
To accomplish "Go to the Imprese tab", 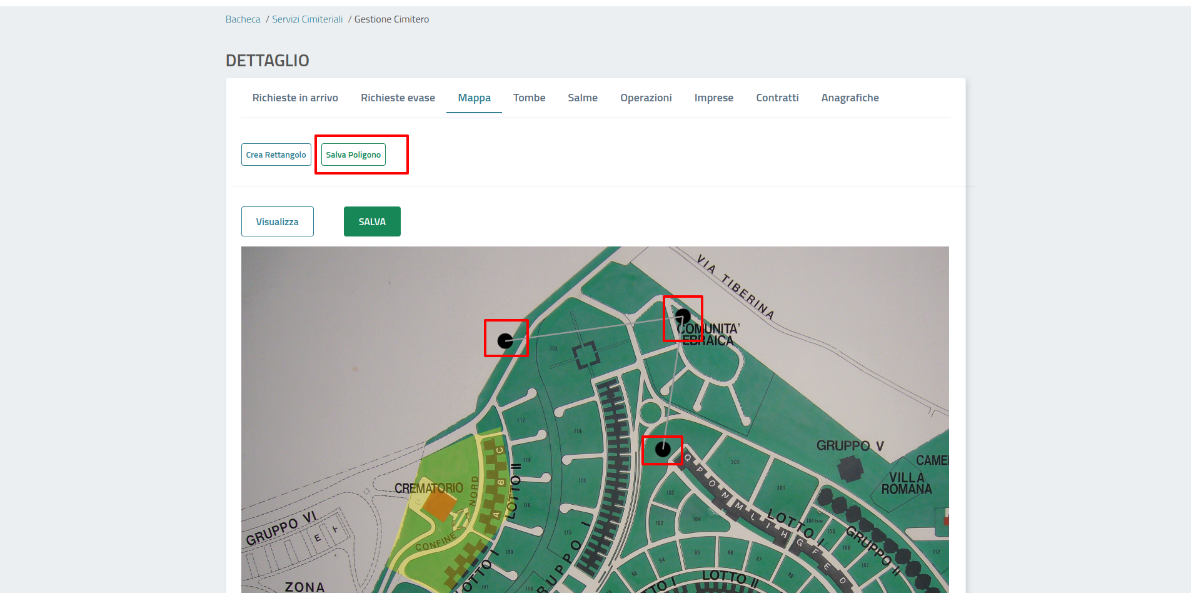I will [713, 98].
